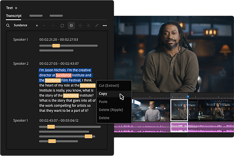Click the match at the right end of the bottom block's third line
This screenshot has height=156, width=234.
pyautogui.click(x=88, y=136)
